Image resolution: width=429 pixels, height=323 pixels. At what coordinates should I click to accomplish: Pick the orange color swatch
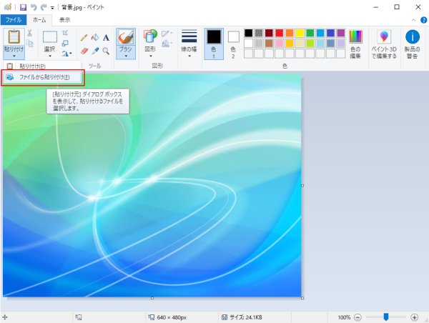tap(290, 33)
